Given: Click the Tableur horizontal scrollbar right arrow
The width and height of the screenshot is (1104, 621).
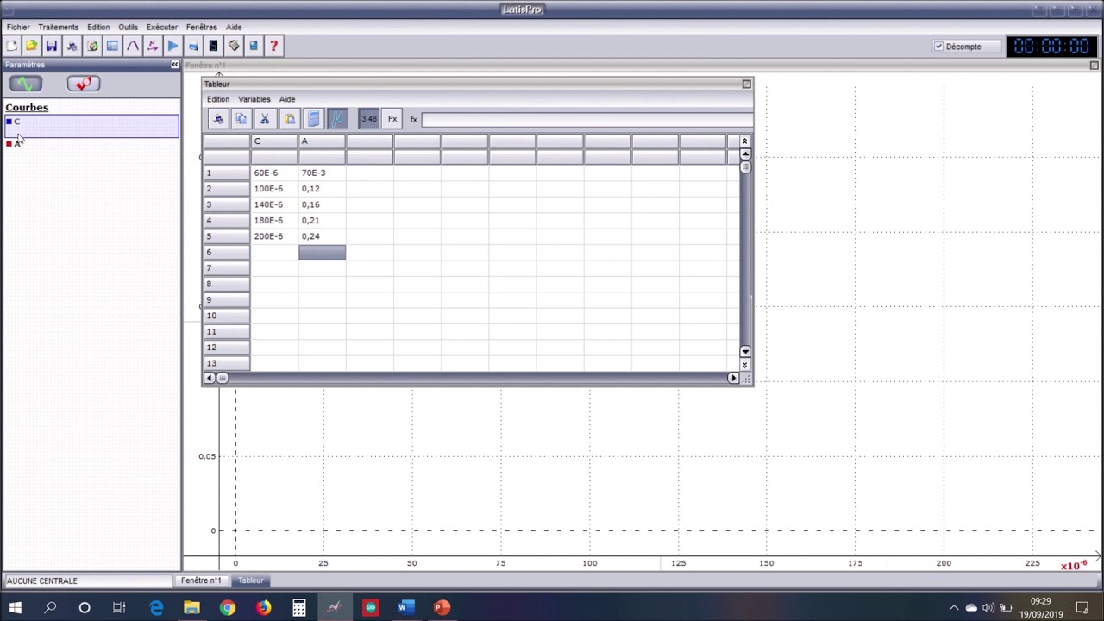Looking at the screenshot, I should click(x=733, y=378).
